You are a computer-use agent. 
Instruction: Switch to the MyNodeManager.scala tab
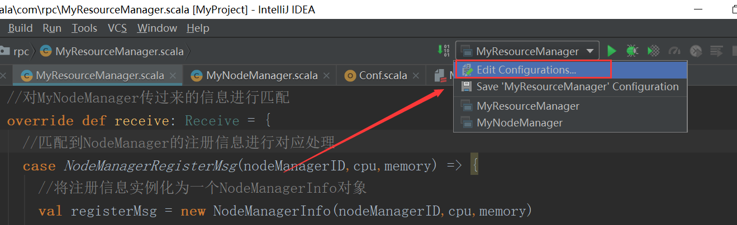click(261, 75)
